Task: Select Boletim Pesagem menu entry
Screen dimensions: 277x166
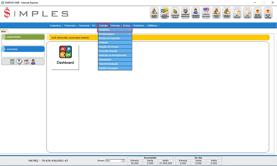Action: [115, 68]
